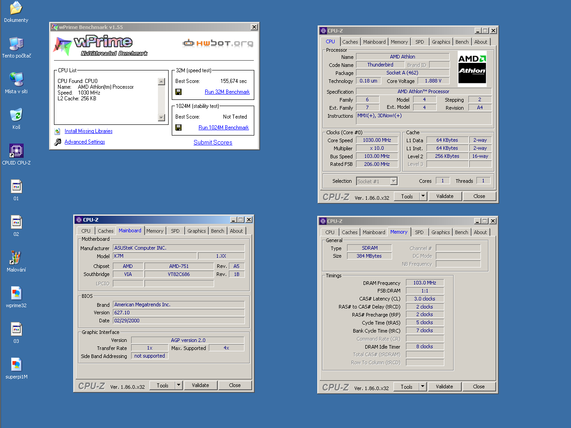Screen dimensions: 571x428
Task: Open Install Missing Libraries link
Action: 88,131
